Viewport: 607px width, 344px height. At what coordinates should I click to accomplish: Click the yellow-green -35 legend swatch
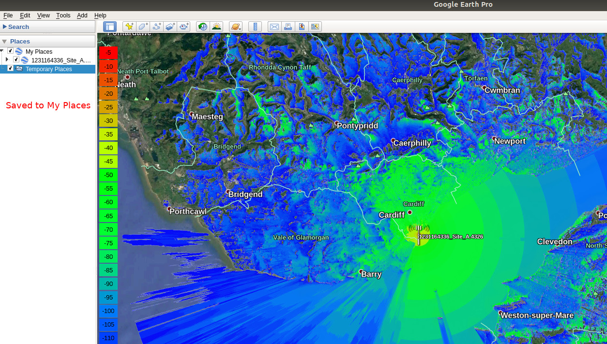tap(108, 134)
